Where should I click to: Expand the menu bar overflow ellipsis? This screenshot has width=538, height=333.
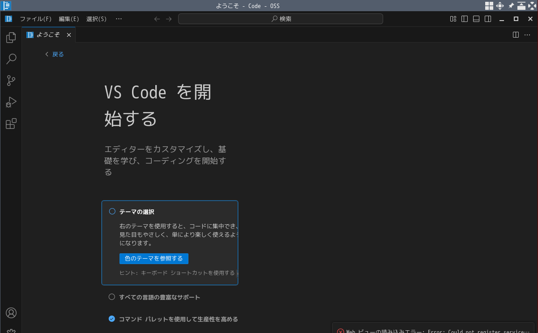coord(119,19)
